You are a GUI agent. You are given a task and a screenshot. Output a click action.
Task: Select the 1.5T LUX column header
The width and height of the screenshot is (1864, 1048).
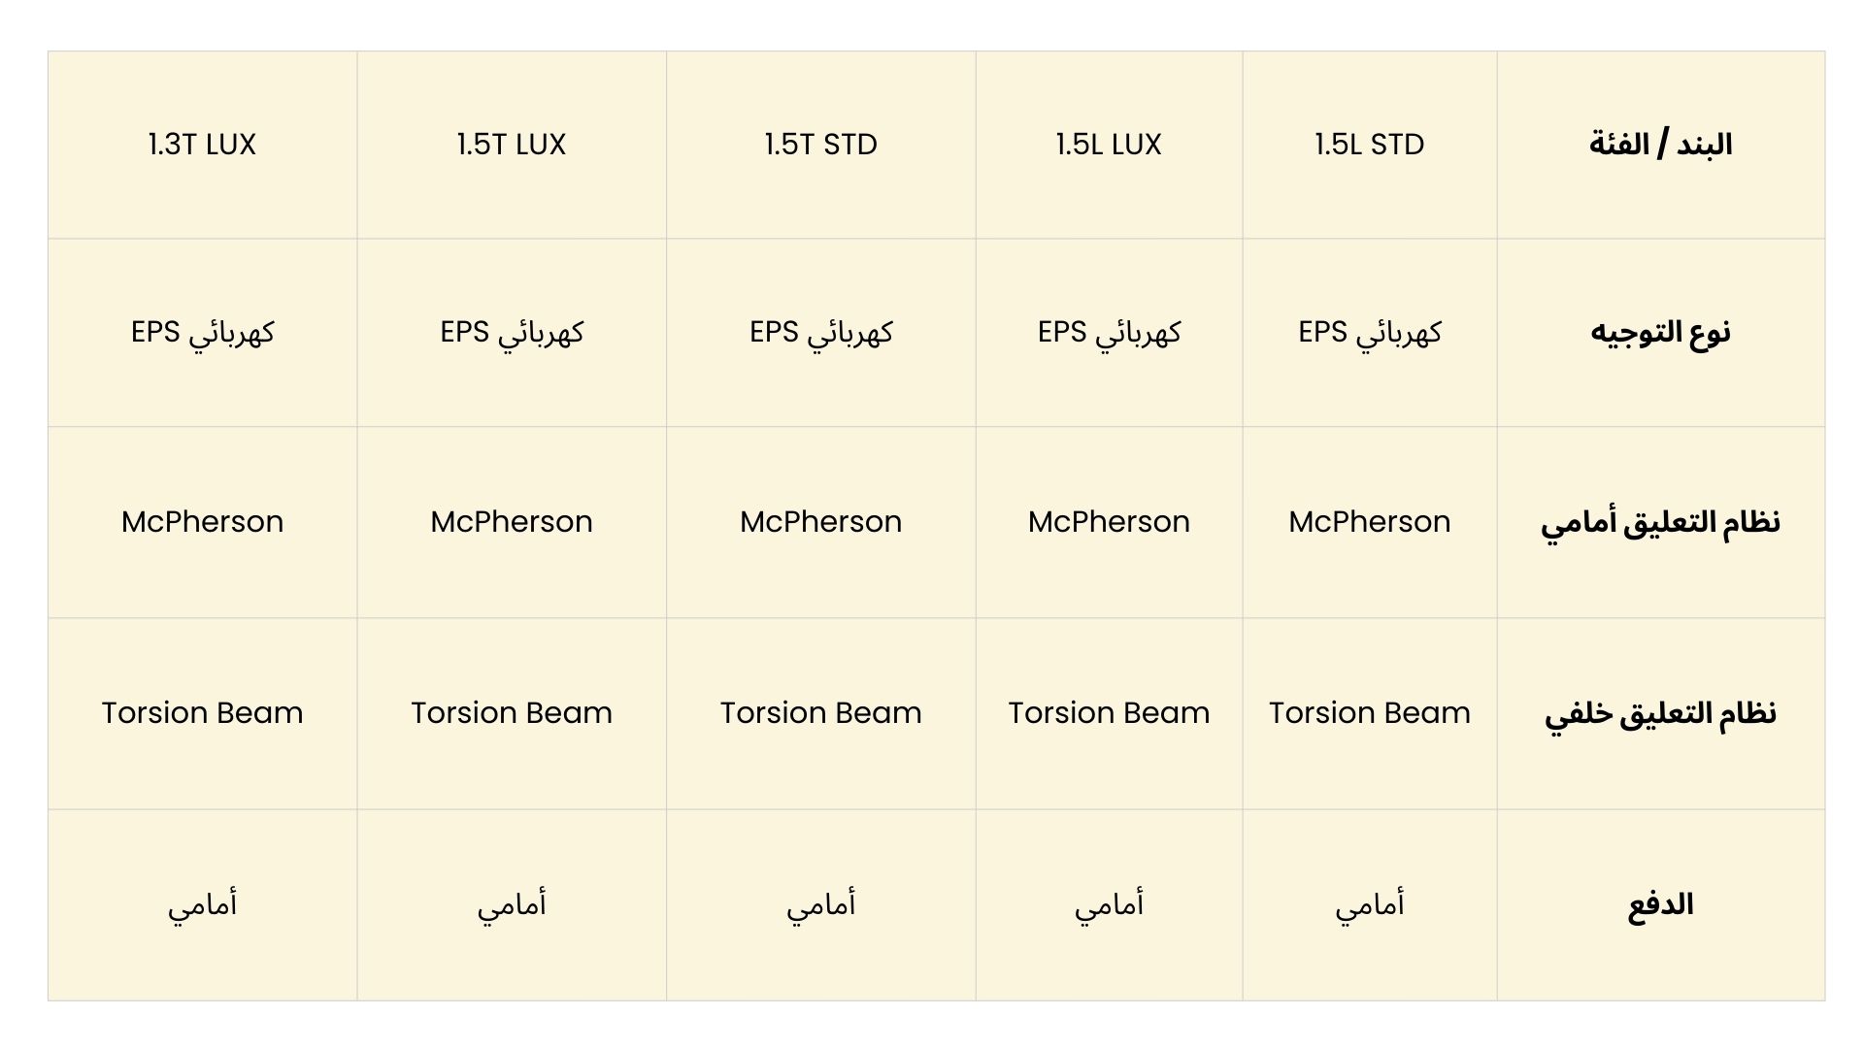512,145
